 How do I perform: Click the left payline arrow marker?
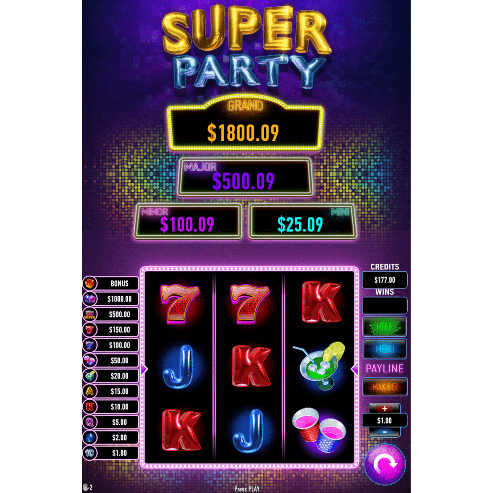[143, 369]
